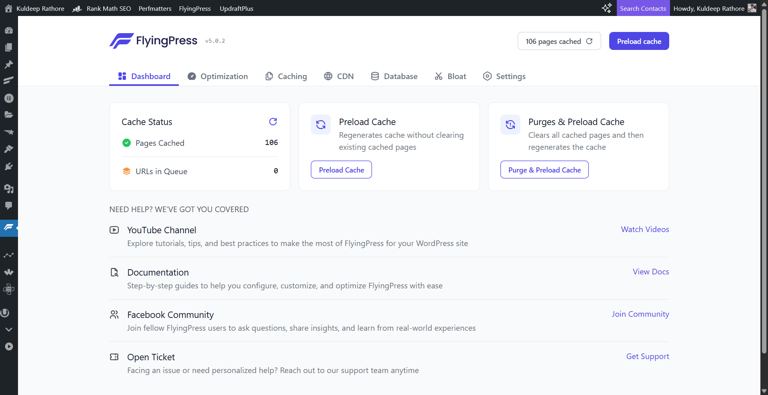Click the Purges & Preload Cache card icon
Screen dimensions: 768x395
tap(510, 125)
